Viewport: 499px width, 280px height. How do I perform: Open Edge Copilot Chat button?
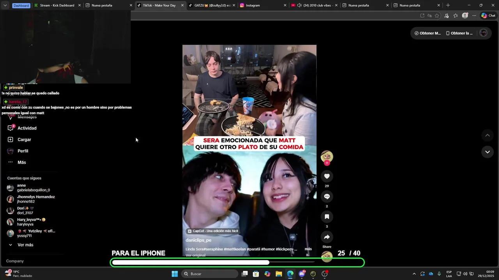[488, 16]
